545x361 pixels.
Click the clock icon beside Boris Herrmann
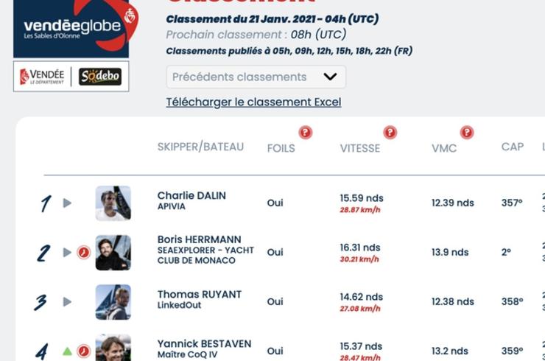84,252
